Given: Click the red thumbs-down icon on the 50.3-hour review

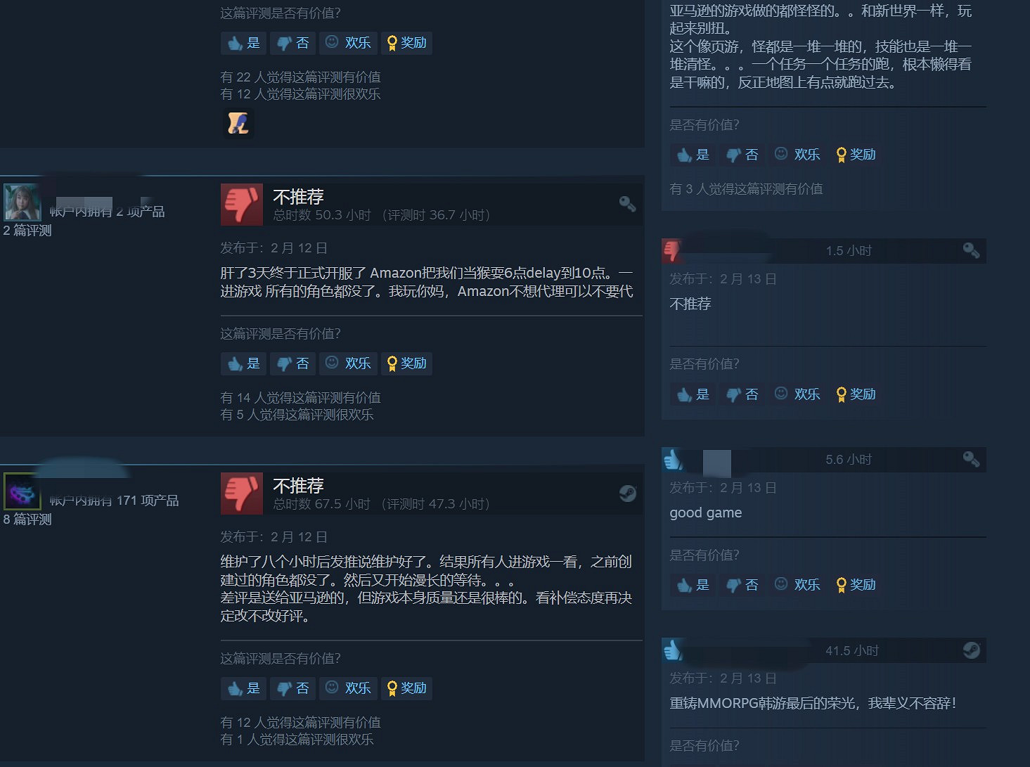Looking at the screenshot, I should coord(242,205).
